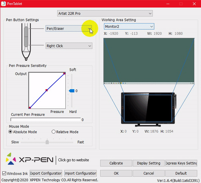This screenshot has width=201, height=183.
Task: Open Express Keys Setting
Action: click(x=181, y=163)
